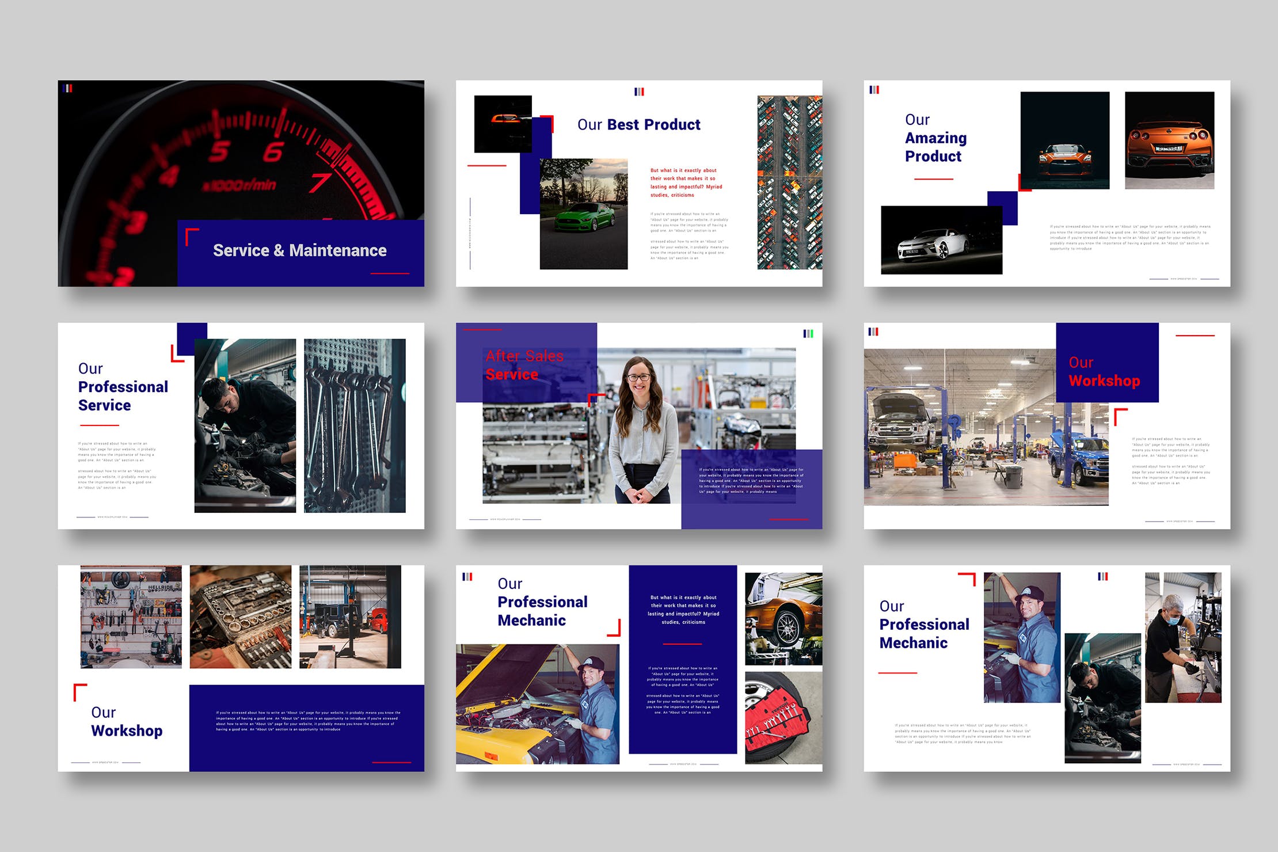Click the Our Professional Service heading
1278x852 pixels.
point(123,387)
